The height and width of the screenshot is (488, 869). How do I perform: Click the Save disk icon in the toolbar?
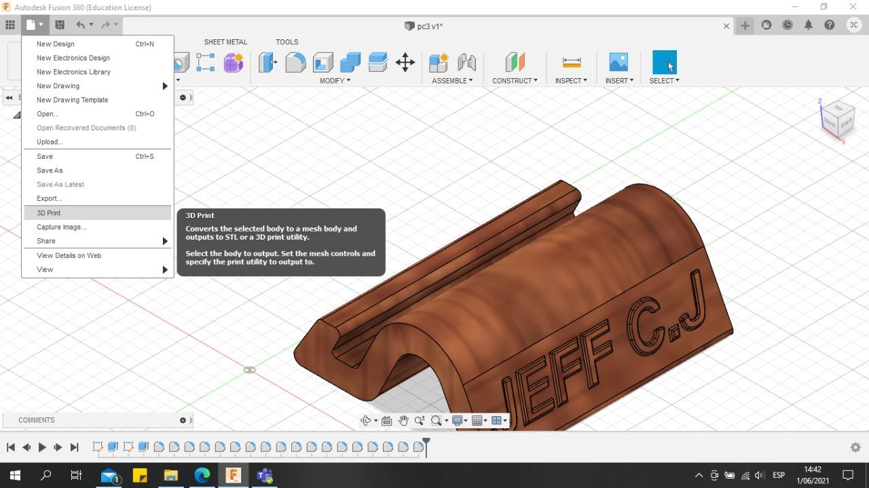click(x=60, y=25)
